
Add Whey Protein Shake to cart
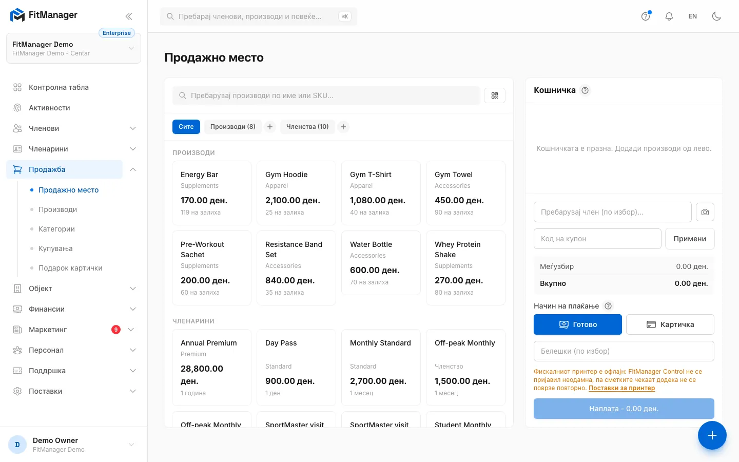[465, 268]
